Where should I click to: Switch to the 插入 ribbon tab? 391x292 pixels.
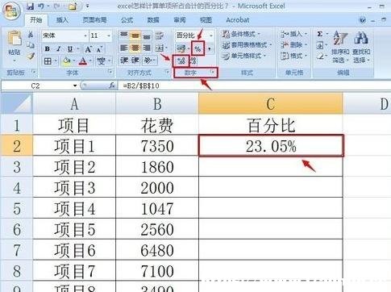click(x=62, y=20)
